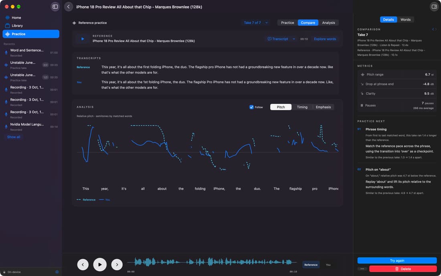The height and width of the screenshot is (276, 441).
Task: Click Show all recents link
Action: (x=14, y=137)
